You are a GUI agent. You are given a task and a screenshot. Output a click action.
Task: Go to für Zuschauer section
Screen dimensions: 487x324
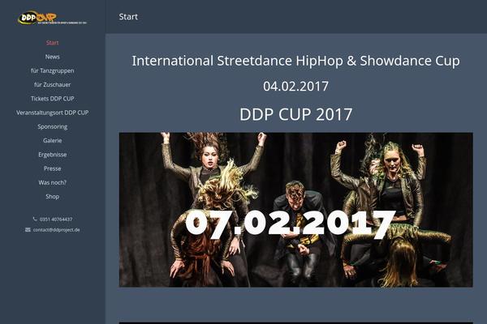pyautogui.click(x=52, y=84)
